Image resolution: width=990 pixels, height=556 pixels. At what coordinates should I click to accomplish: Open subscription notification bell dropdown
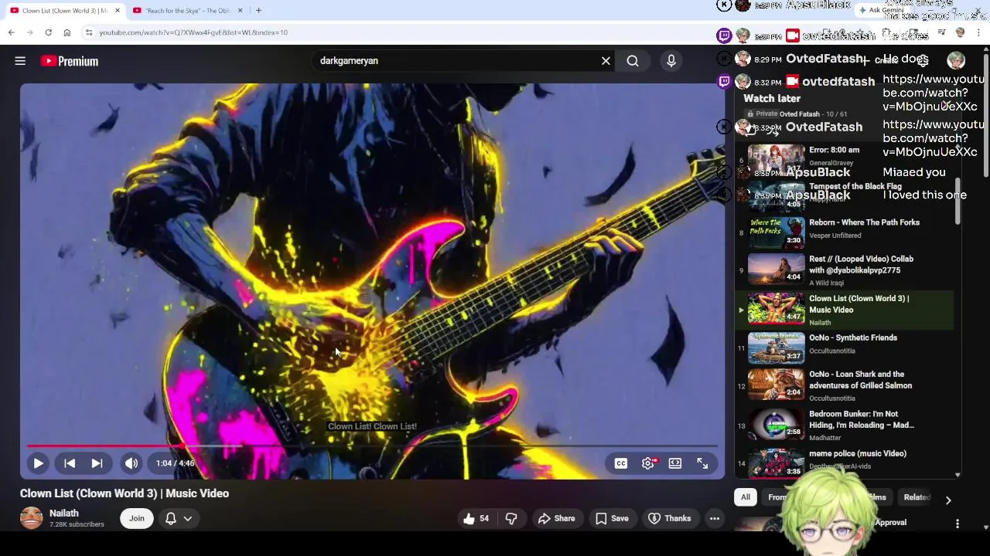[x=178, y=518]
